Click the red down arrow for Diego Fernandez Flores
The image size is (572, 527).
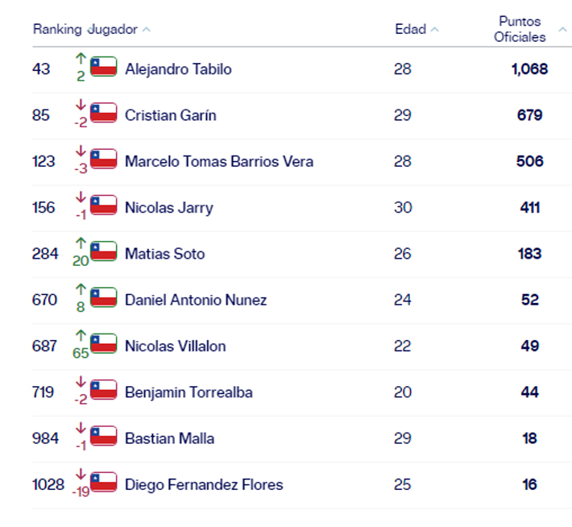(81, 473)
